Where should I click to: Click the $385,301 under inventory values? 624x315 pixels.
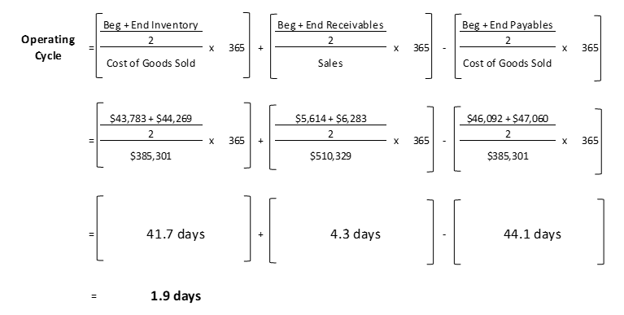coord(151,155)
